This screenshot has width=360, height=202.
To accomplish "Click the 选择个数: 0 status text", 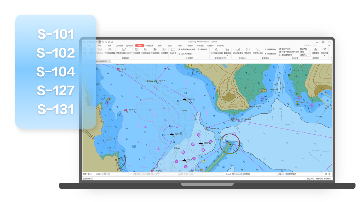I will (x=87, y=174).
